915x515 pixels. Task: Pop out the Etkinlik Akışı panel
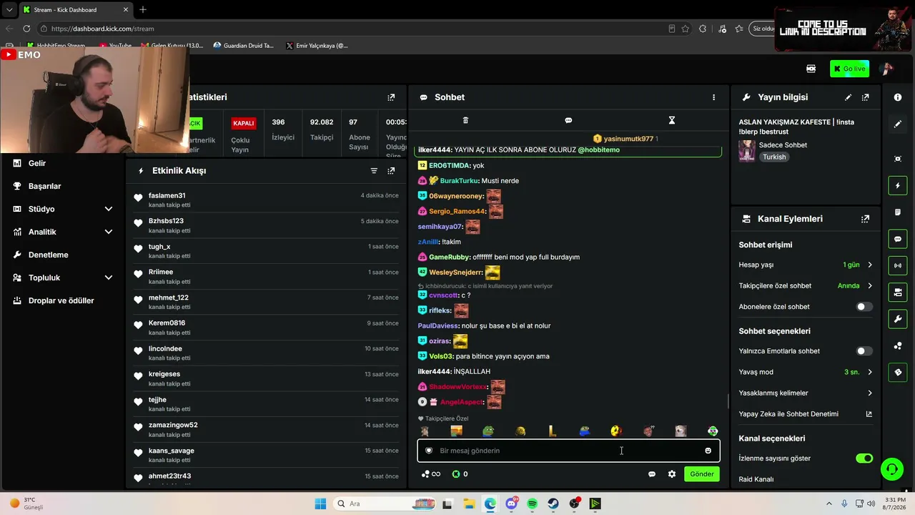tap(391, 171)
